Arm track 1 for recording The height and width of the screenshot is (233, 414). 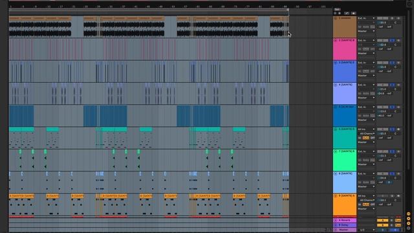click(398, 18)
